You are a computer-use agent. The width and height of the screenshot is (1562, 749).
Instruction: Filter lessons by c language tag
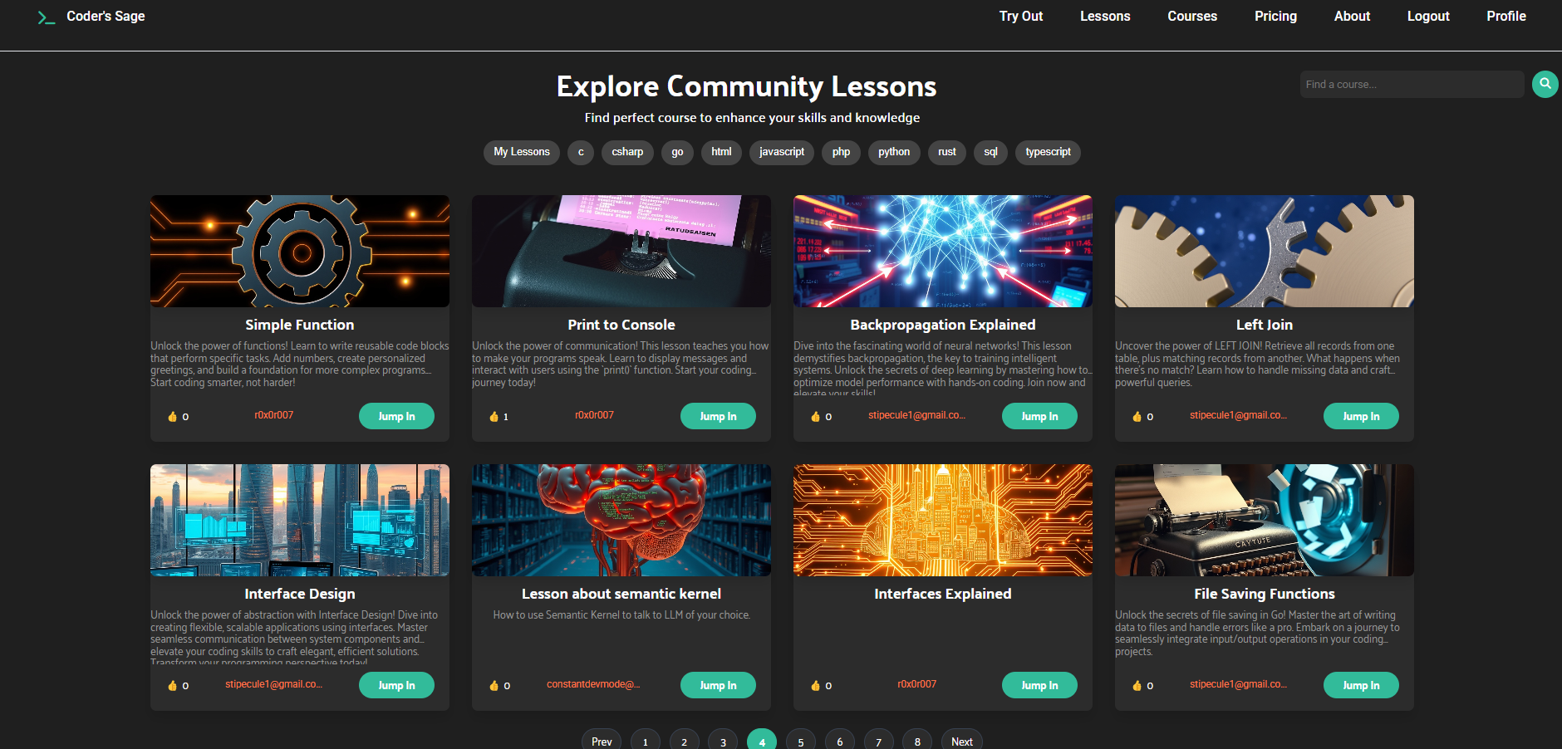click(x=581, y=152)
